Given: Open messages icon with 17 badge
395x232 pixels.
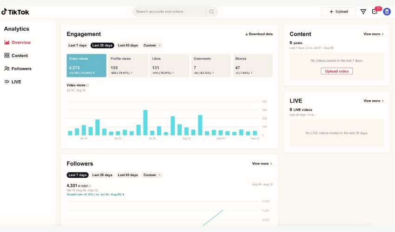Looking at the screenshot, I should [x=375, y=12].
